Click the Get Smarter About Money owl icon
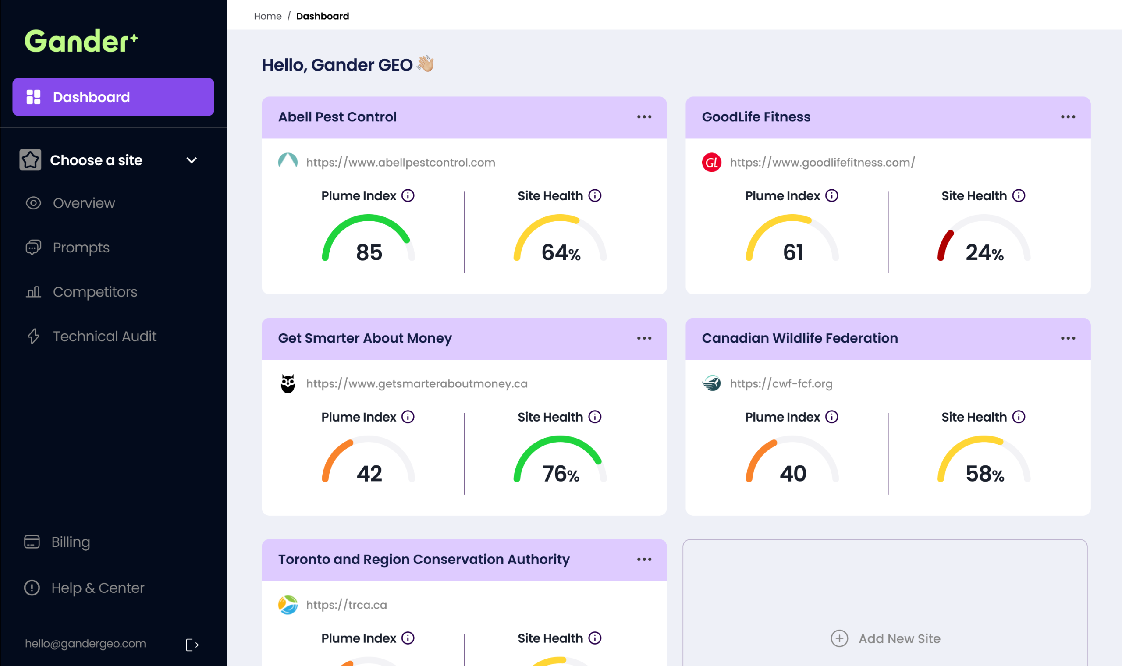The image size is (1122, 666). [x=288, y=383]
